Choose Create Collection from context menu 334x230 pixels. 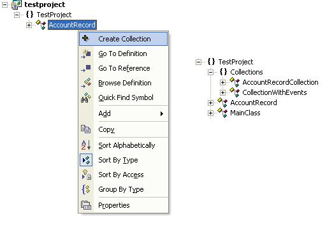pyautogui.click(x=123, y=39)
